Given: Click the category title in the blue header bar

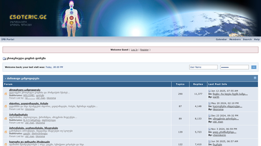Looking at the screenshot, I should 23,78.
